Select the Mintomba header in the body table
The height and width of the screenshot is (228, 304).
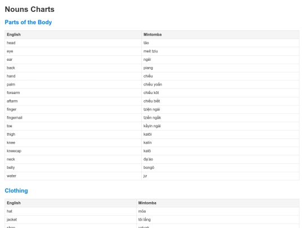click(x=221, y=35)
